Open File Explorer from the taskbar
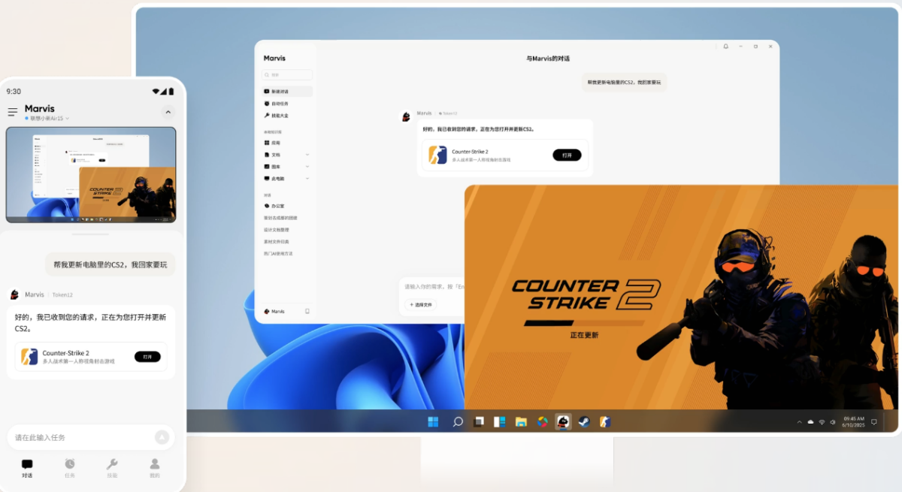Viewport: 902px width, 492px height. coord(521,421)
